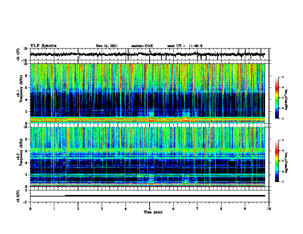Click the ch.2 spectrogram color scale bar
303x234 pixels.
[x=277, y=161]
